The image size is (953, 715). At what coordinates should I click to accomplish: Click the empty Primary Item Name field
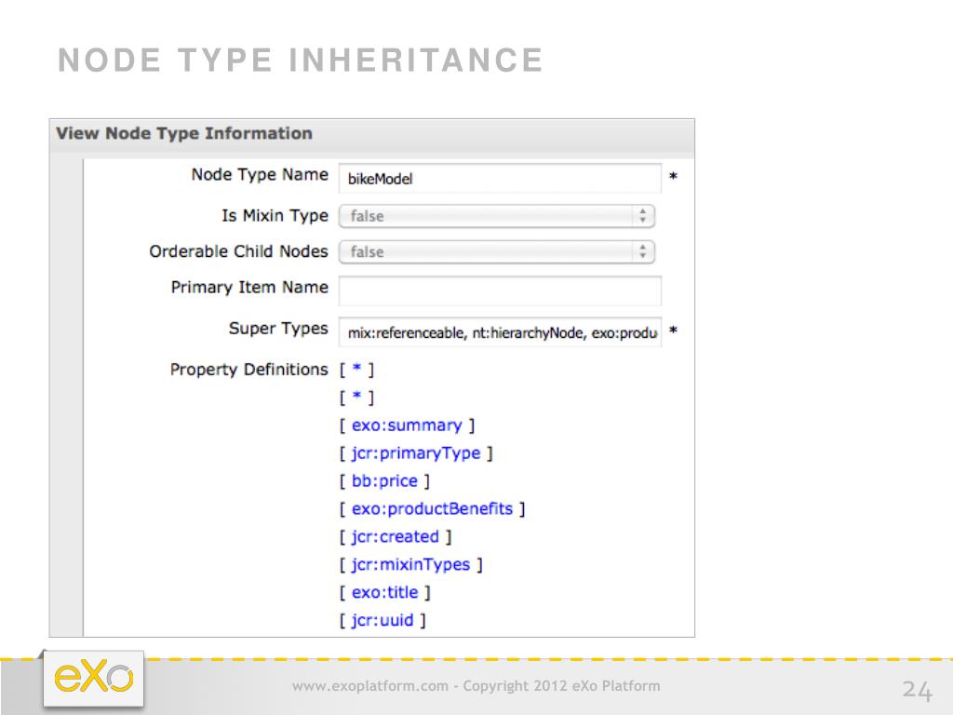tap(500, 290)
